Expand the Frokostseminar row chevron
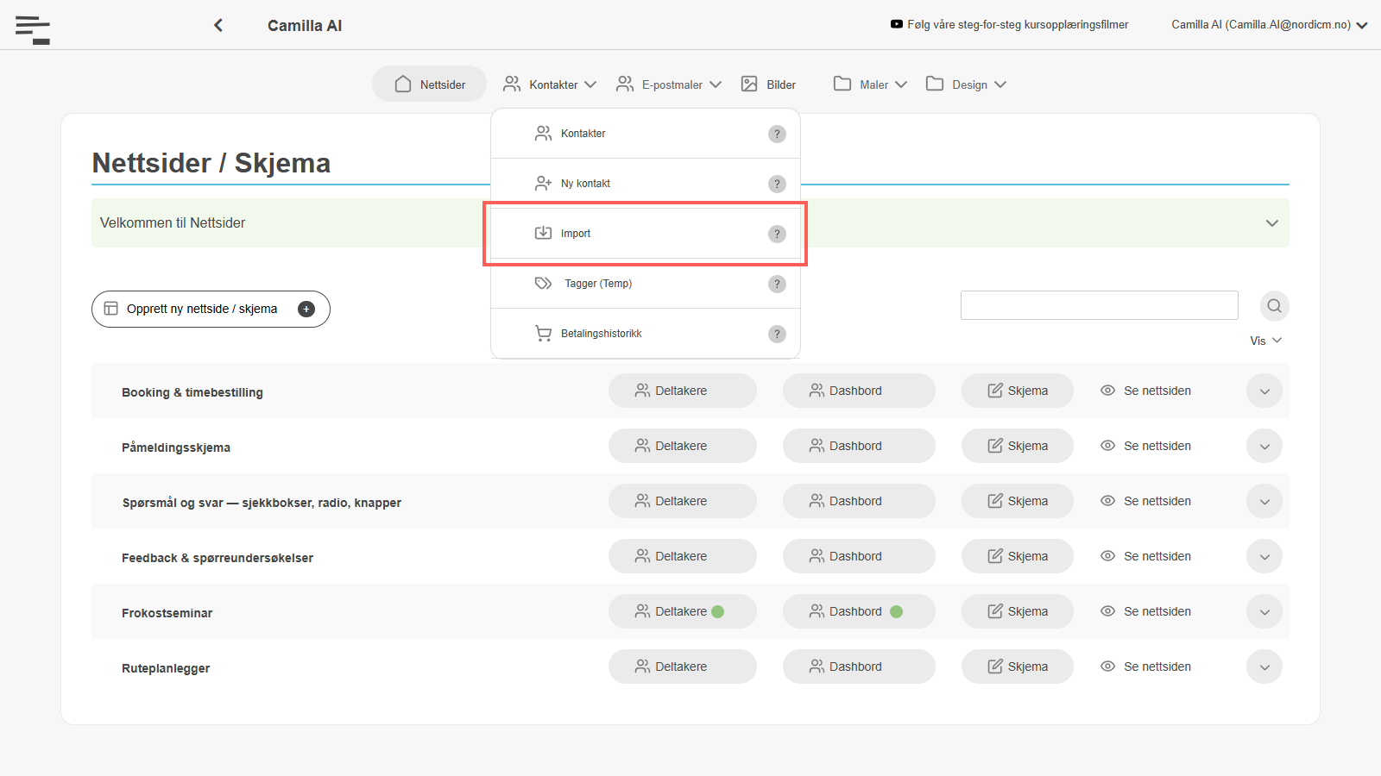 tap(1264, 611)
